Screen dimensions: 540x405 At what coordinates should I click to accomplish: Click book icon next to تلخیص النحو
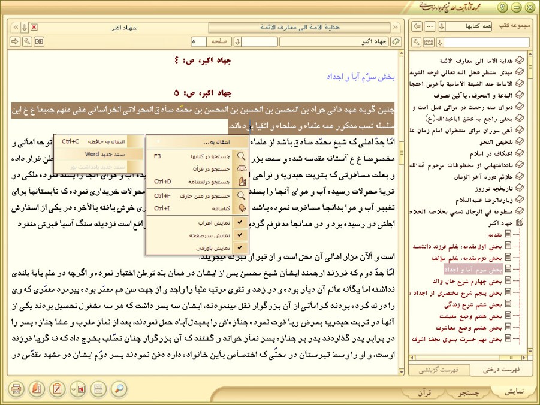point(519,141)
